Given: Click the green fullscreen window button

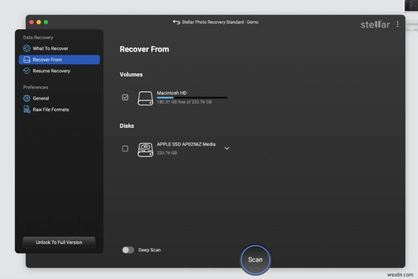Looking at the screenshot, I should (x=46, y=22).
